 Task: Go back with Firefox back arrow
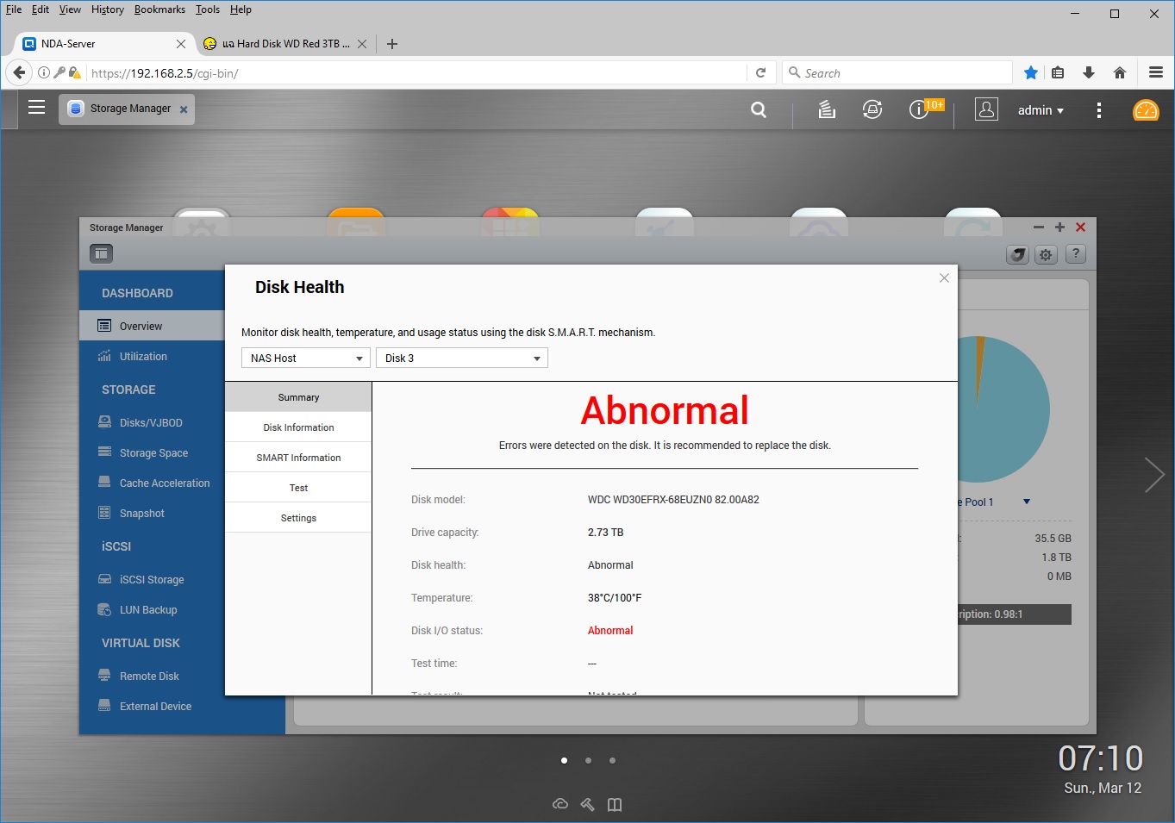coord(19,73)
